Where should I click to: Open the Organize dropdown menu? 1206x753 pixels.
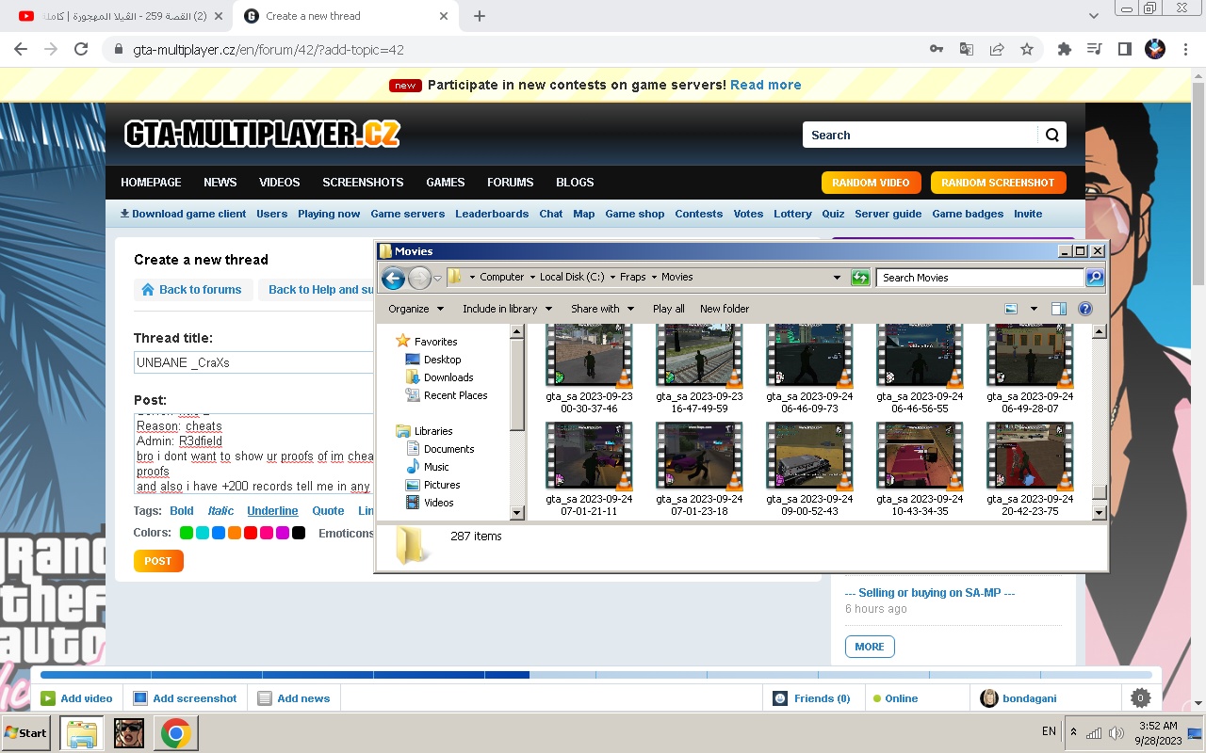[x=416, y=309]
